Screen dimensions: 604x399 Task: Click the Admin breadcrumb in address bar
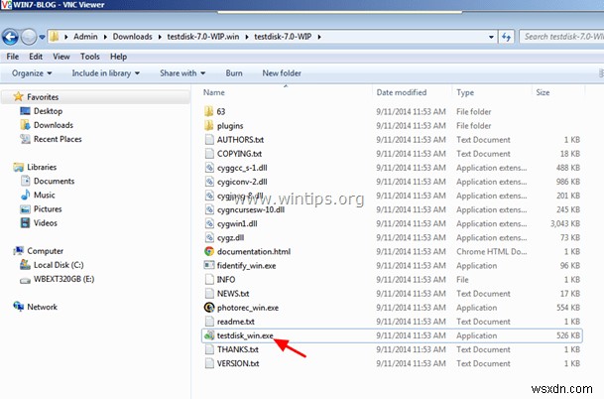coord(85,37)
